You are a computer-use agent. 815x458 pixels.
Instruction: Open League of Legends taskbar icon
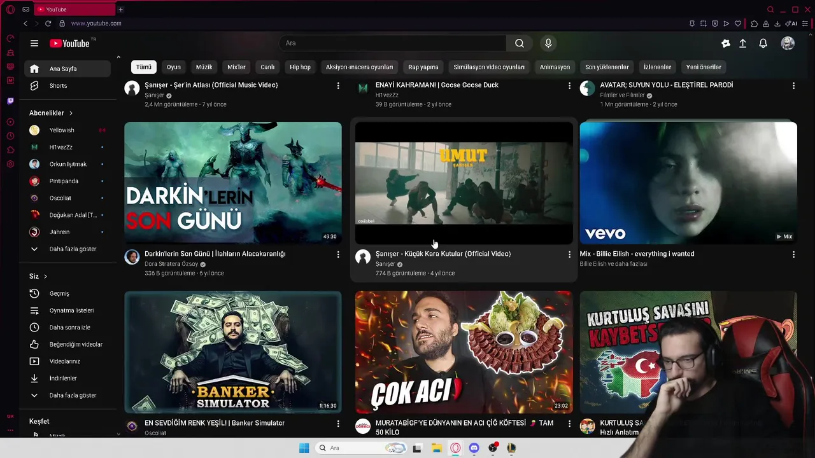[x=511, y=448]
